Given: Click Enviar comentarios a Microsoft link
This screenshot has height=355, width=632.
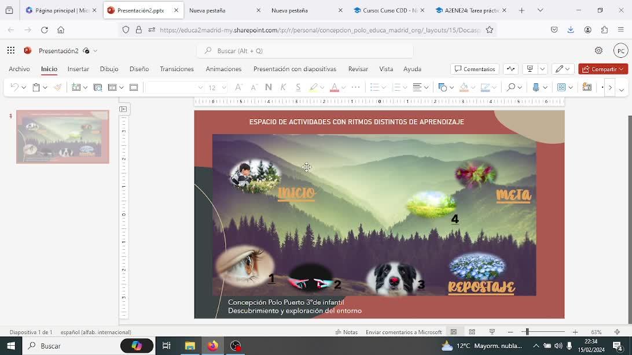Looking at the screenshot, I should pyautogui.click(x=403, y=332).
